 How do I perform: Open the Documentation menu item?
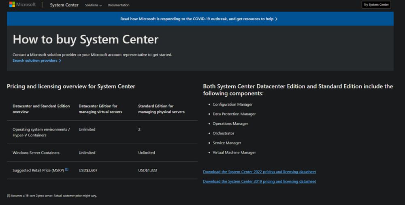pyautogui.click(x=119, y=5)
